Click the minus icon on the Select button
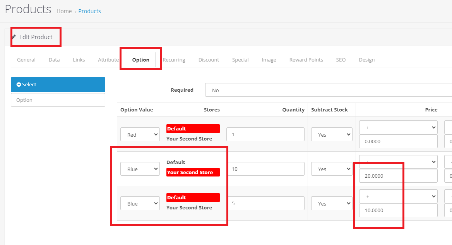452x245 pixels. (19, 85)
